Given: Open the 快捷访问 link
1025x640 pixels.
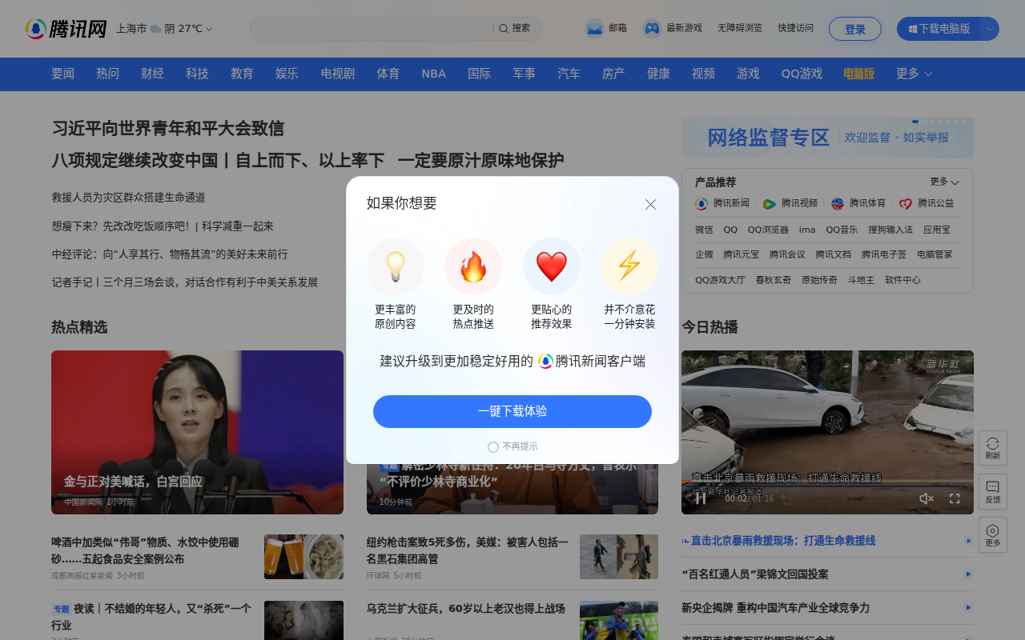Looking at the screenshot, I should [796, 28].
